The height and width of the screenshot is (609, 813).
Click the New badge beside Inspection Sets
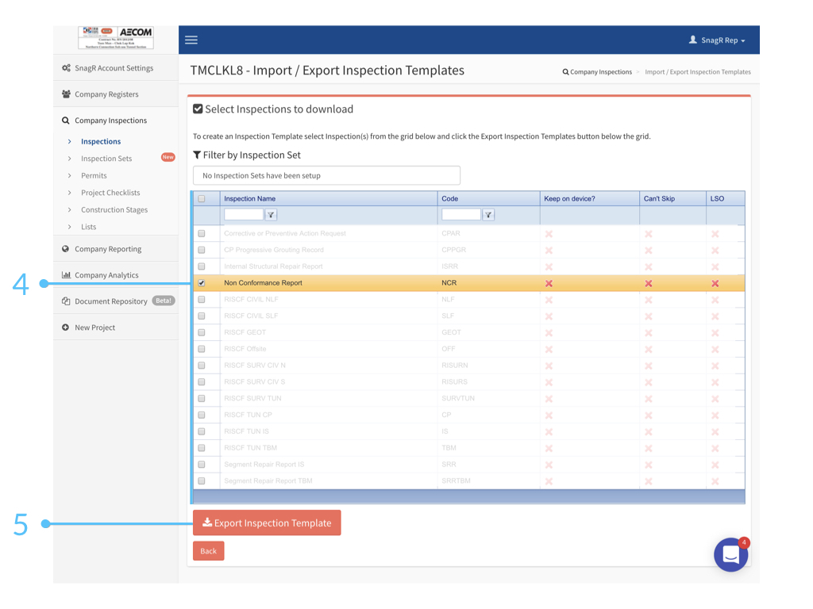[168, 157]
